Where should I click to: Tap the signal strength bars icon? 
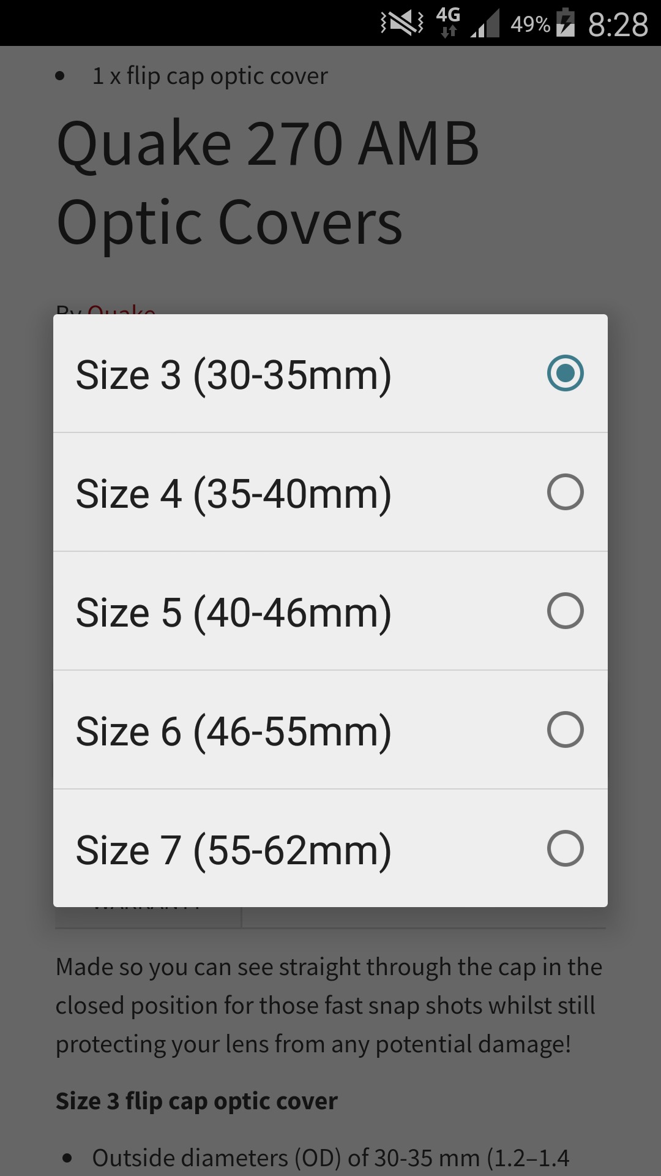click(x=485, y=23)
